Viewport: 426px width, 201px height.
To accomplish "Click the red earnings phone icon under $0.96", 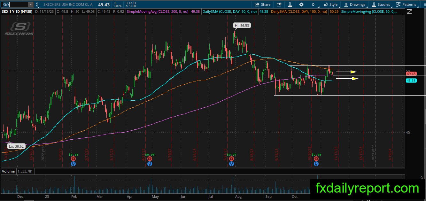I will click(150, 159).
